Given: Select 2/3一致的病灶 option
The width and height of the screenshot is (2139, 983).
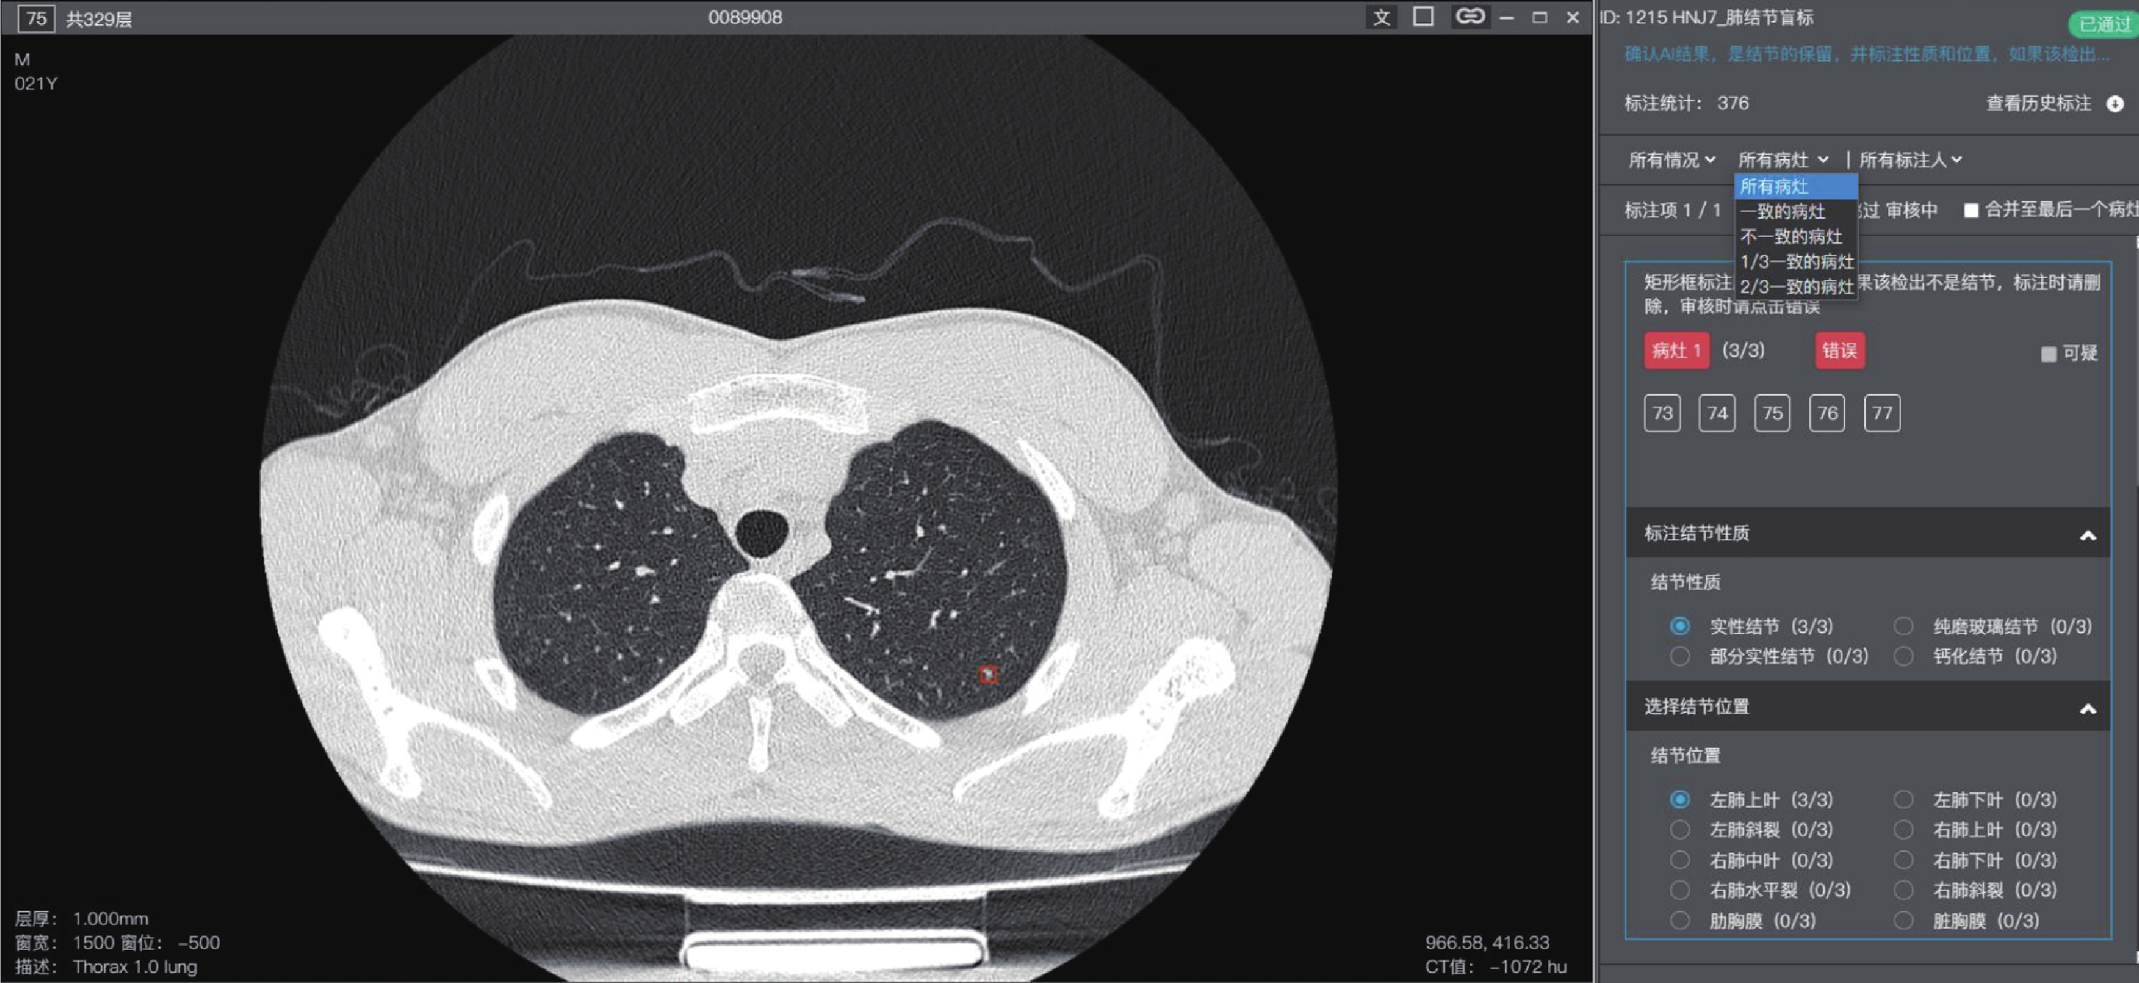Looking at the screenshot, I should point(1795,286).
